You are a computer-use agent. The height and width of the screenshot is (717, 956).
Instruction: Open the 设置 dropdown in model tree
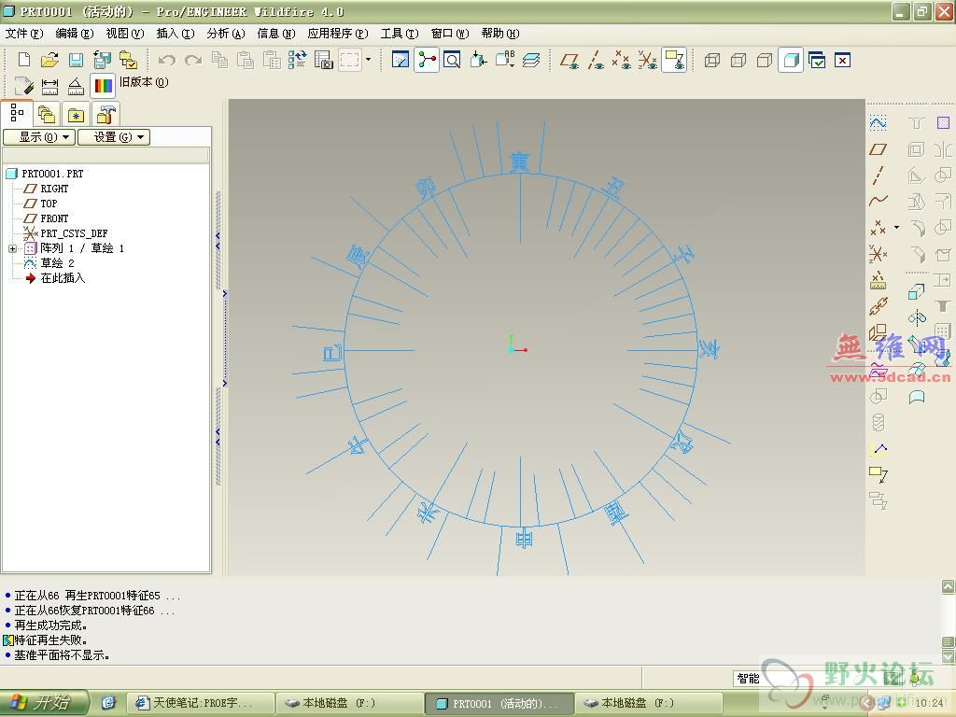point(113,137)
